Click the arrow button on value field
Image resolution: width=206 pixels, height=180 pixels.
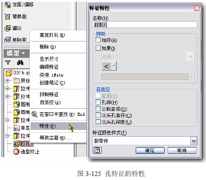pos(192,77)
